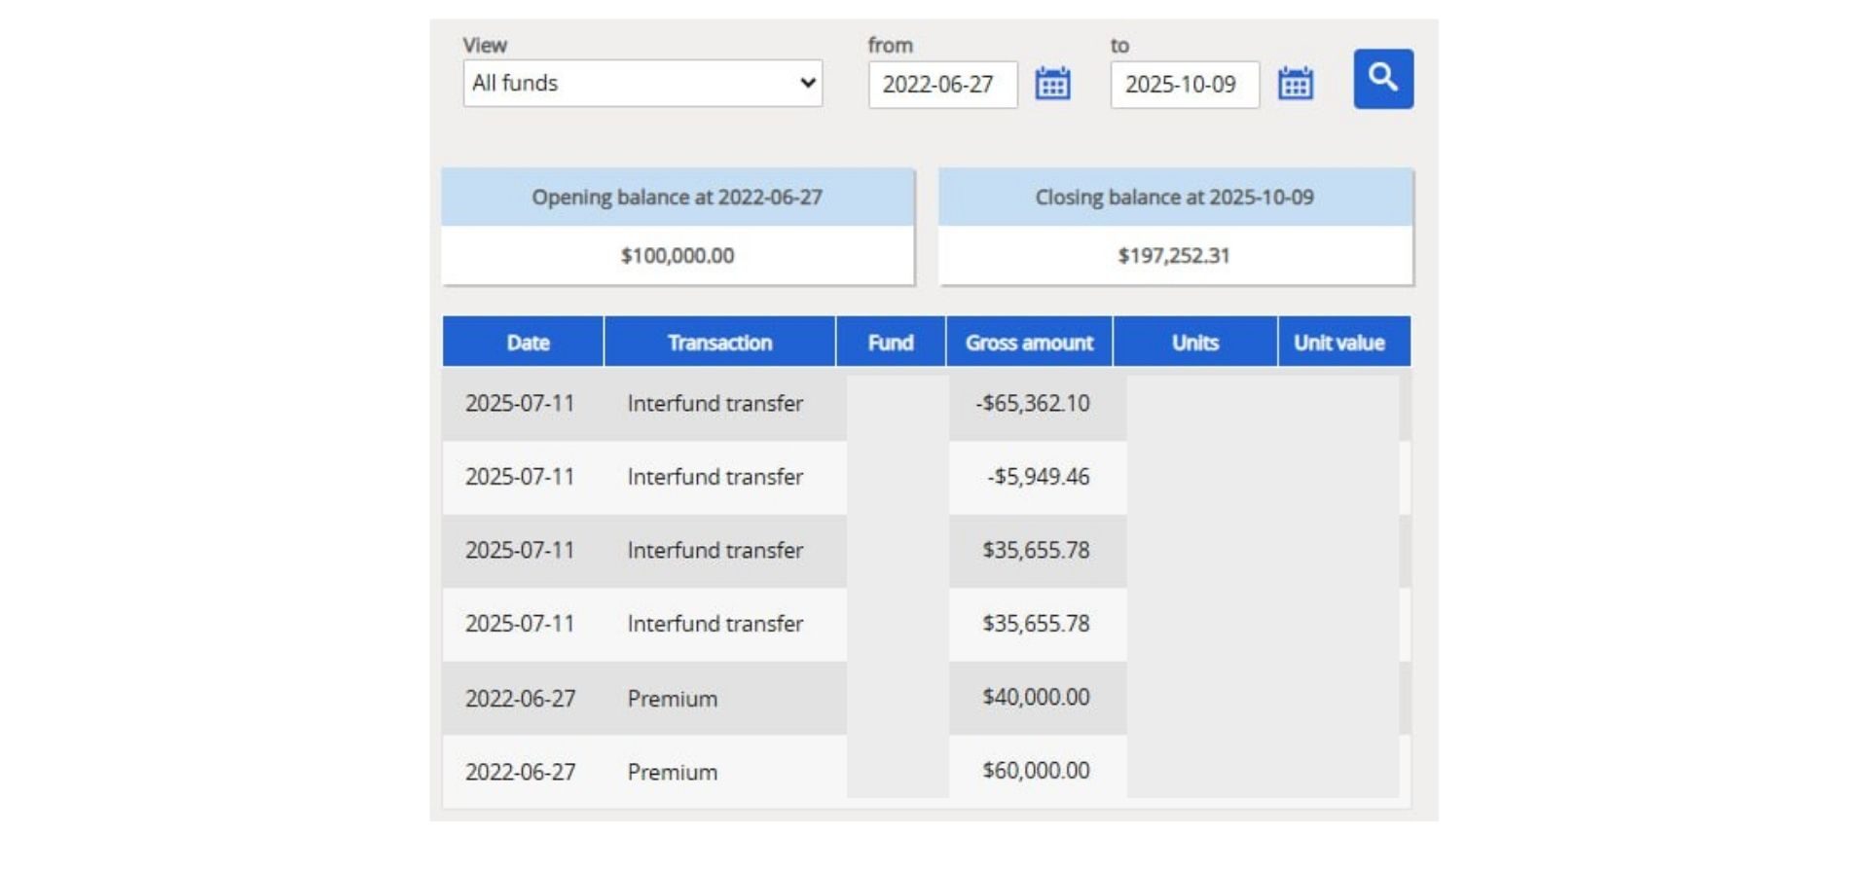
Task: Expand the All funds View dropdown
Action: (x=642, y=84)
